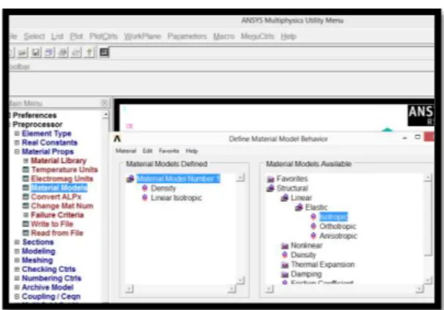Click Preferences in the Main Menu

(x=34, y=116)
